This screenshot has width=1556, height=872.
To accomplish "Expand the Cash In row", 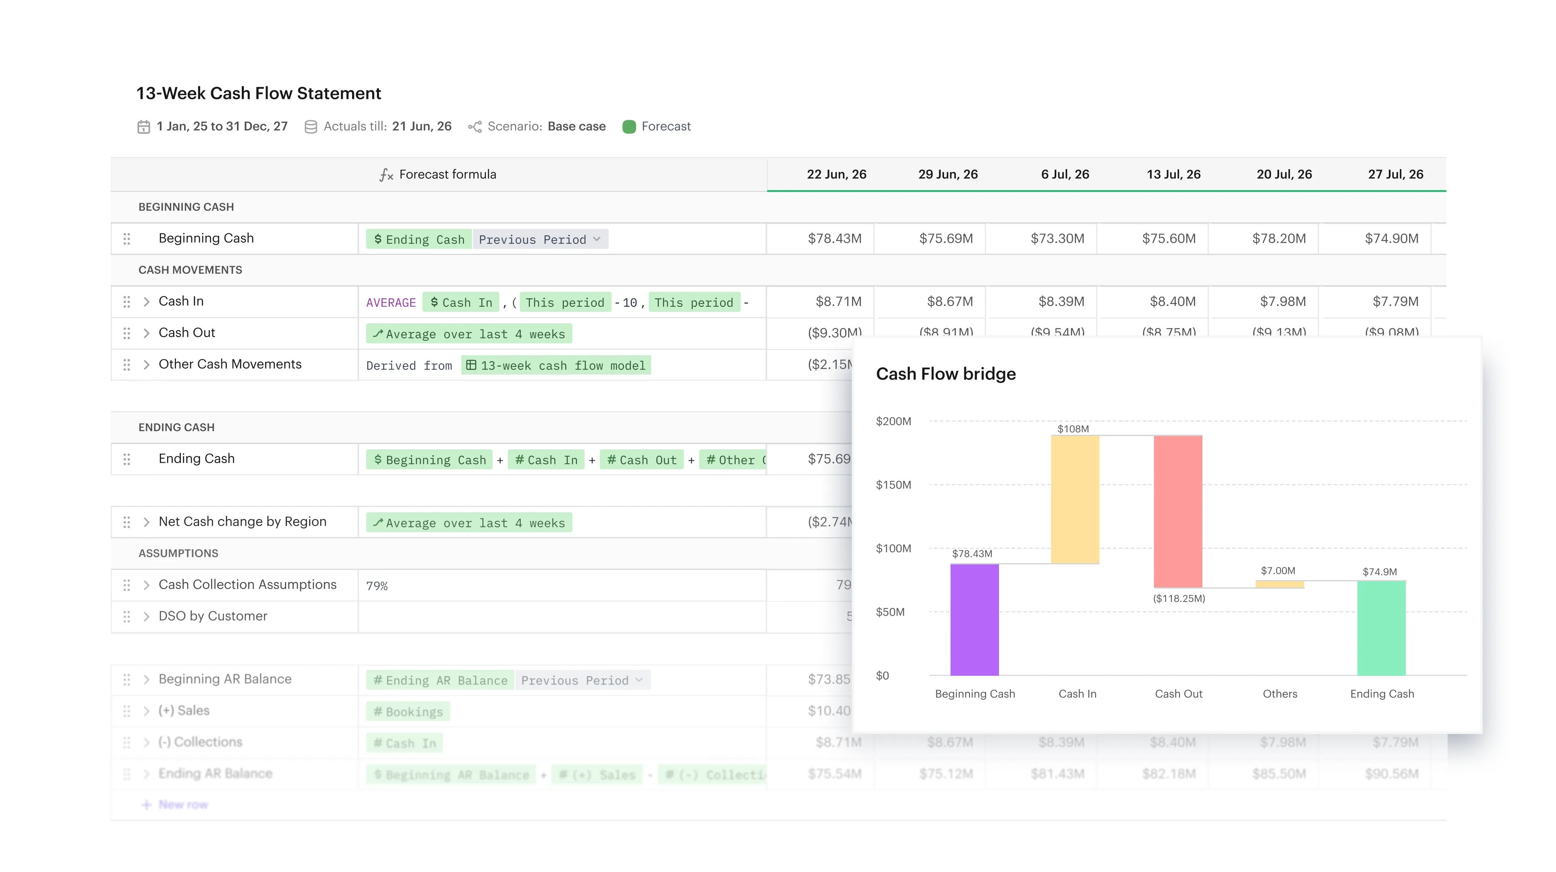I will click(146, 302).
